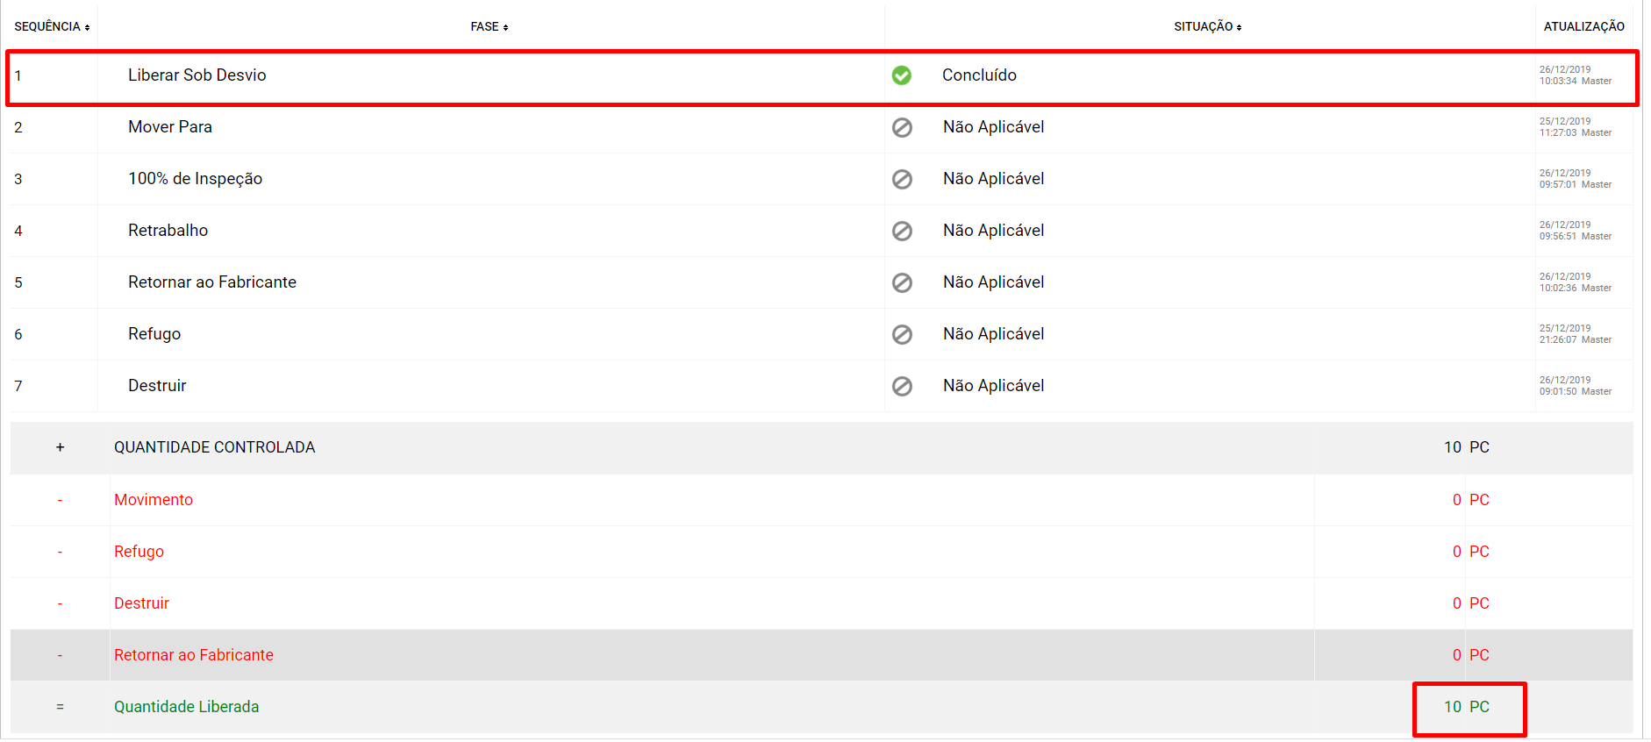Select the 100% de Inspeção phase
Viewport: 1651px width, 742px height.
[196, 179]
